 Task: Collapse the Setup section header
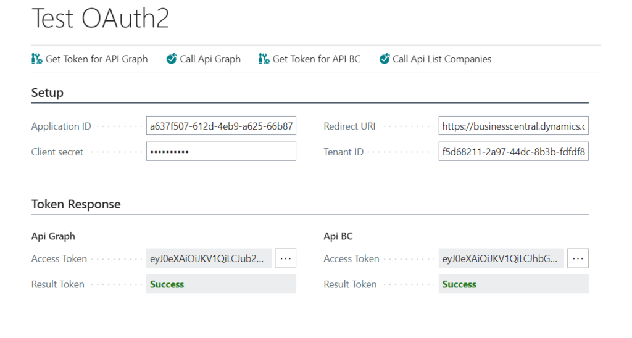[x=48, y=93]
